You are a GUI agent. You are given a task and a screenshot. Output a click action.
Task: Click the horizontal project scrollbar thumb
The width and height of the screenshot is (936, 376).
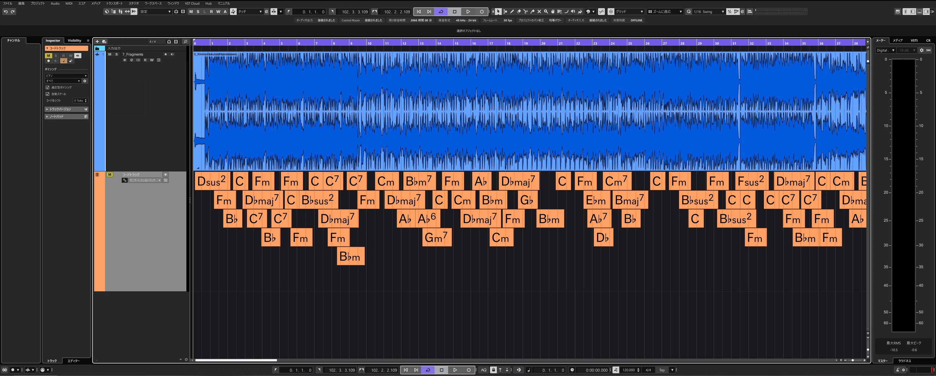click(236, 360)
